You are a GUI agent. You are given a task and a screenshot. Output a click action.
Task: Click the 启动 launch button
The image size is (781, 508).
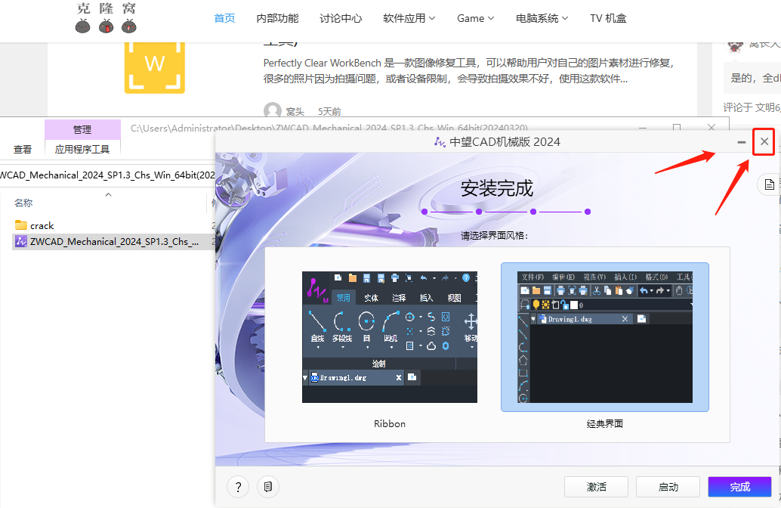pos(668,487)
